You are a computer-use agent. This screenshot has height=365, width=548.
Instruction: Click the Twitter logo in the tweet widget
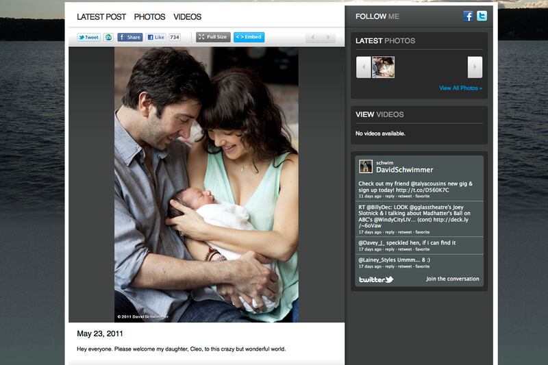376,279
